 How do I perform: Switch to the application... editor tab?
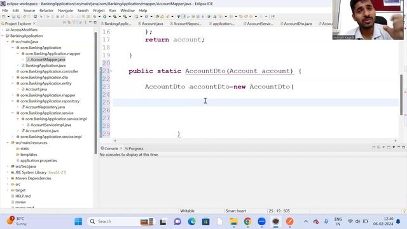pos(222,24)
